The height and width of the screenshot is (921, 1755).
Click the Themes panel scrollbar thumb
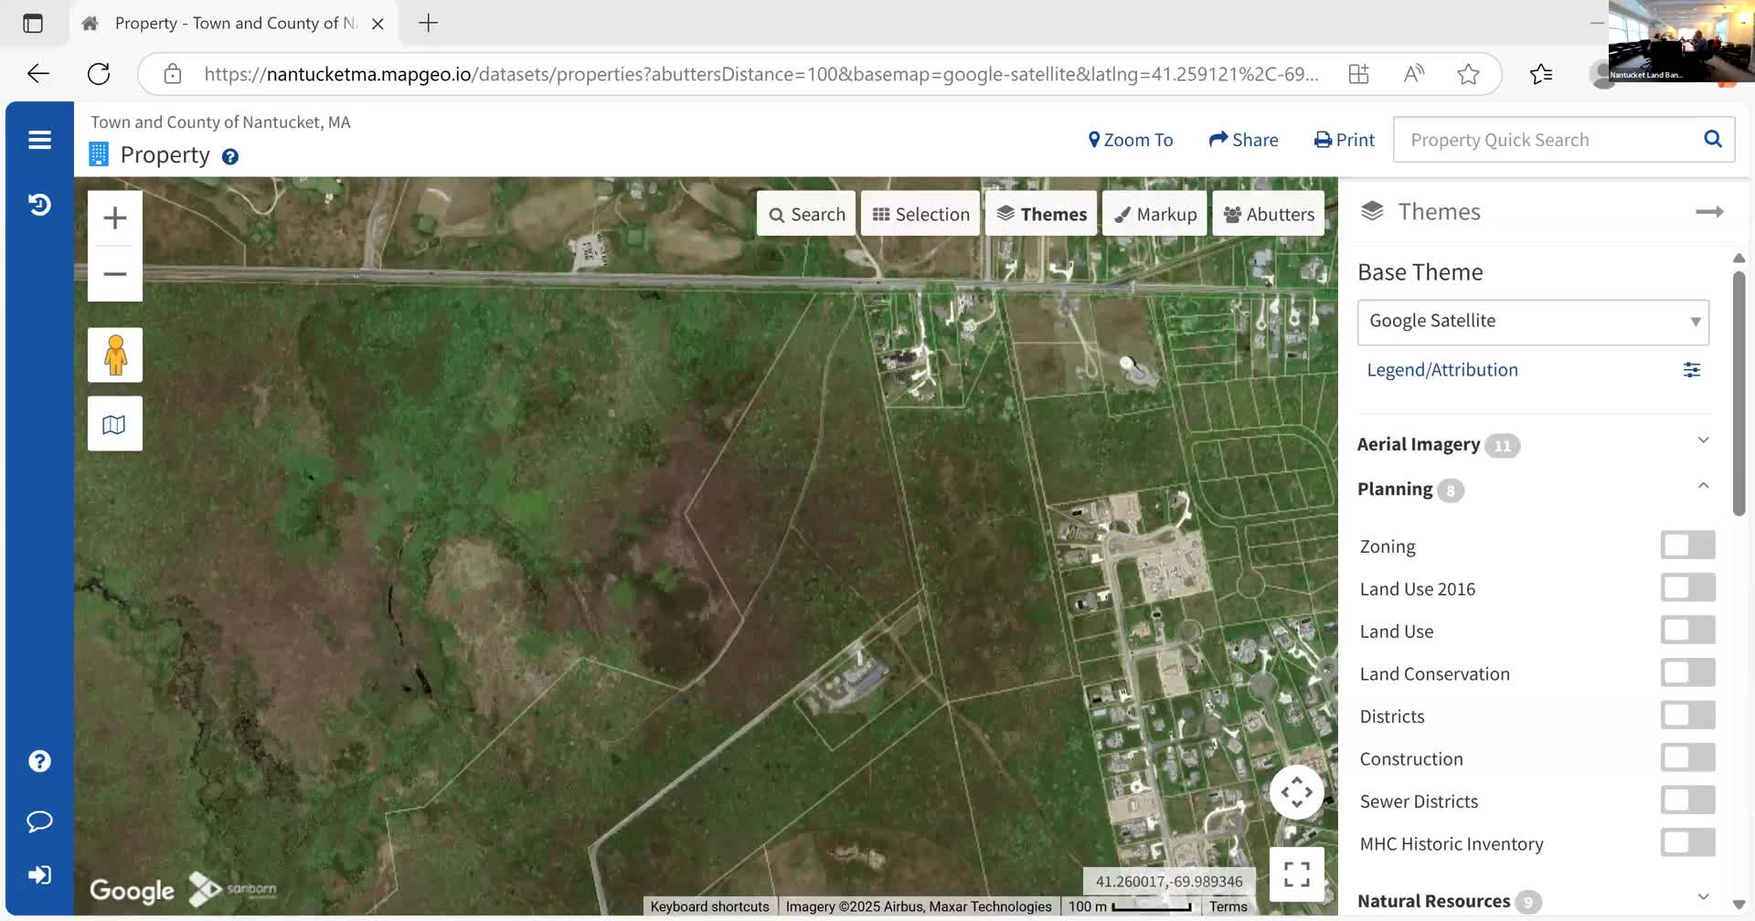[x=1739, y=393]
